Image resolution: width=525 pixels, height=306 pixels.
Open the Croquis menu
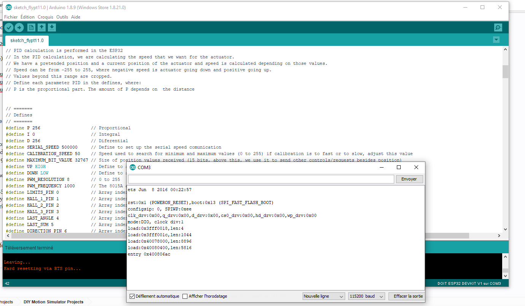point(45,17)
